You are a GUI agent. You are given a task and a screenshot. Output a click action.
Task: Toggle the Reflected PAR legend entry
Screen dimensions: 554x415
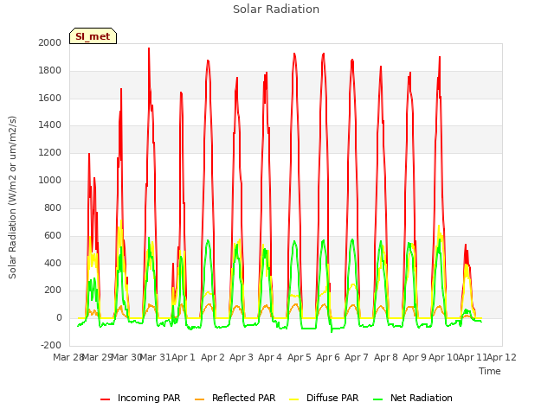[235, 398]
